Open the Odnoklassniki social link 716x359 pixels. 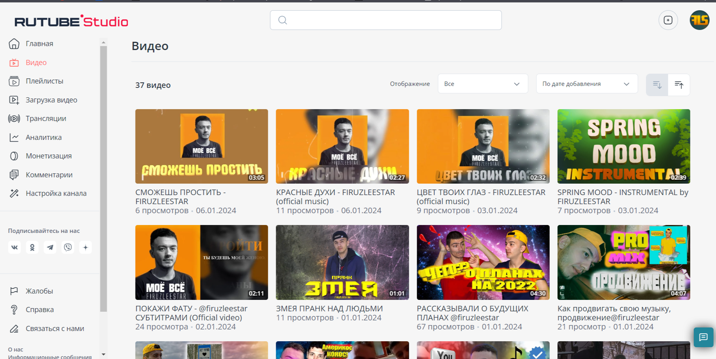[32, 247]
